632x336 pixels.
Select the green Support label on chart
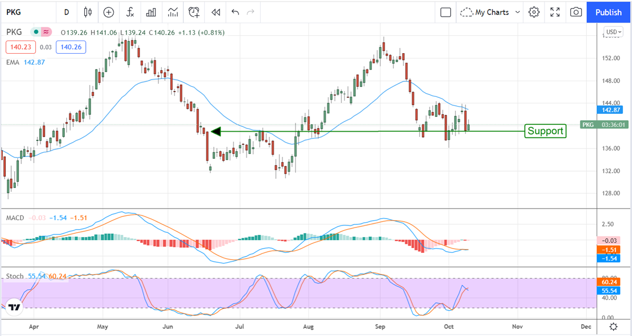[x=545, y=131]
